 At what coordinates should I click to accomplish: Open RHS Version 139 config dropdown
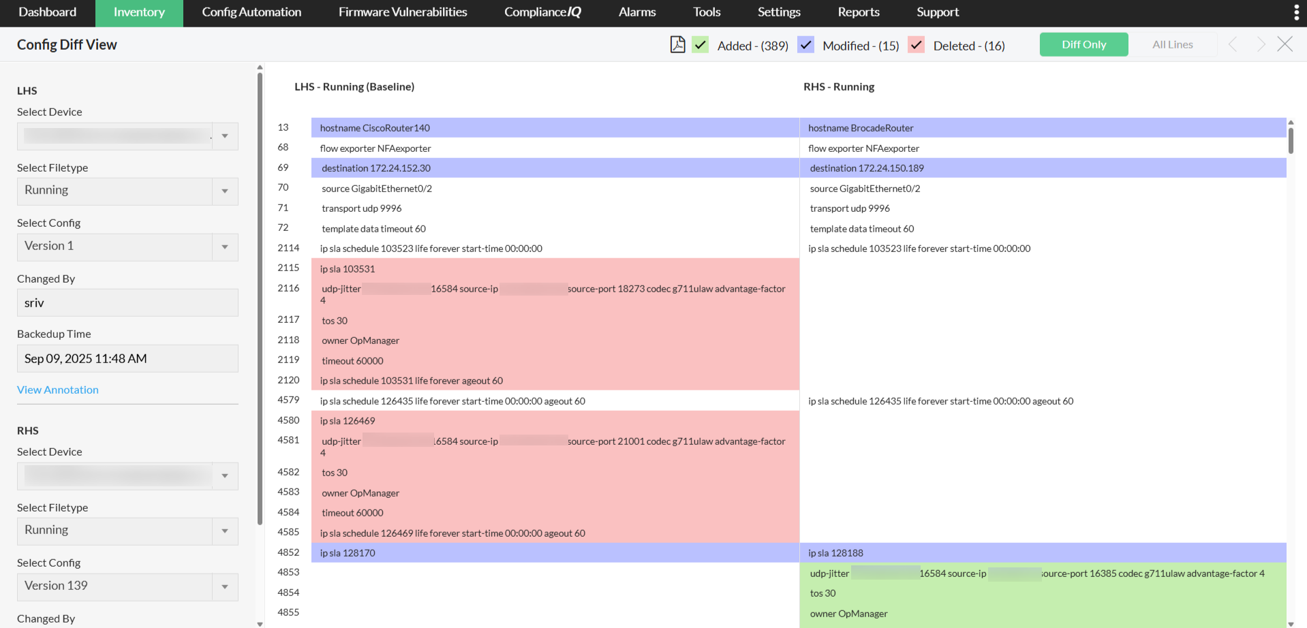click(225, 587)
